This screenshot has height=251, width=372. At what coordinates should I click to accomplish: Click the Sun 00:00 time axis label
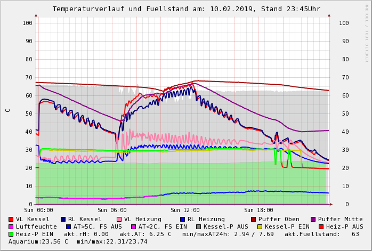tap(38, 210)
